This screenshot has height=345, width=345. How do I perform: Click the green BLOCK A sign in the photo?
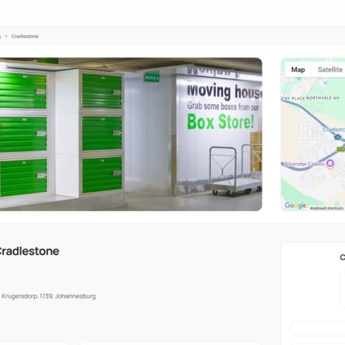(x=151, y=77)
